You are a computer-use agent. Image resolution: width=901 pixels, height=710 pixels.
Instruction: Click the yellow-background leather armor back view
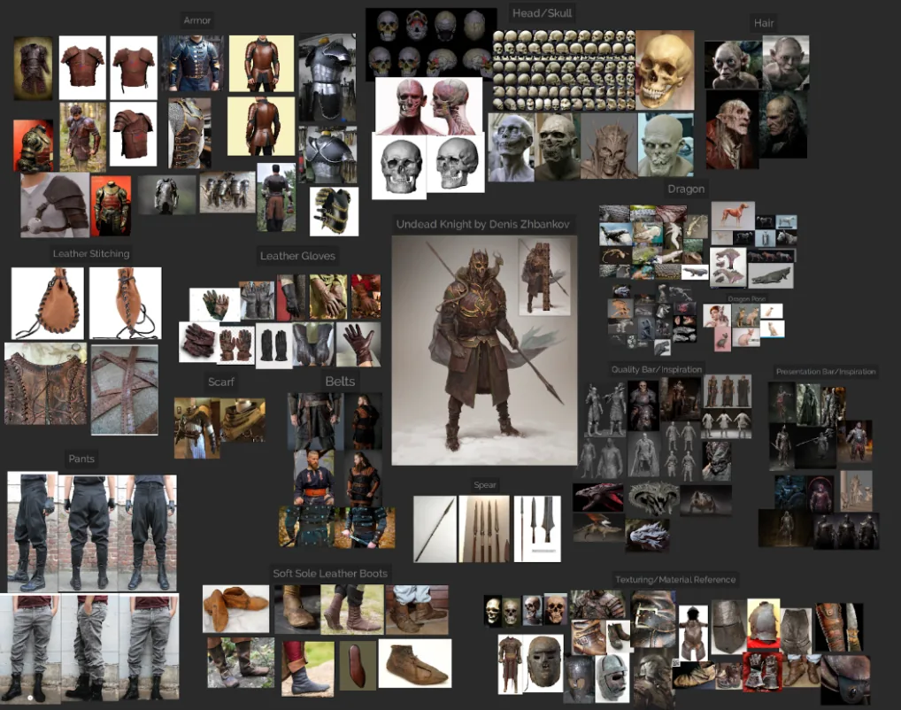[x=261, y=126]
